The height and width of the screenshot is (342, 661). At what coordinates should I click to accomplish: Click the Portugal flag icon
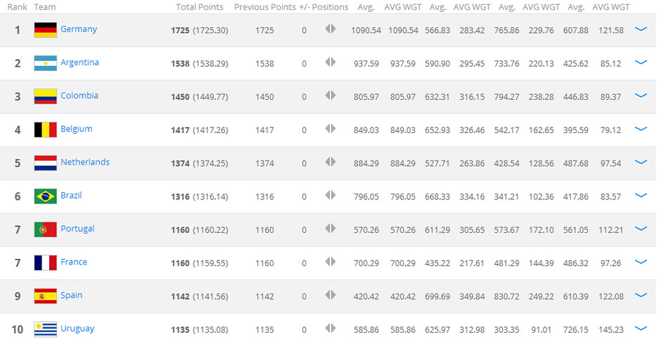click(45, 229)
